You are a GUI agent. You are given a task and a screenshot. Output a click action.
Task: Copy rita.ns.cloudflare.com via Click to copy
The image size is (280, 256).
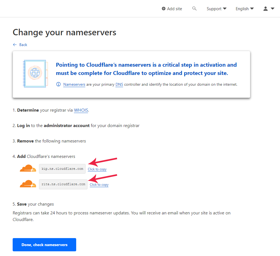pos(99,185)
